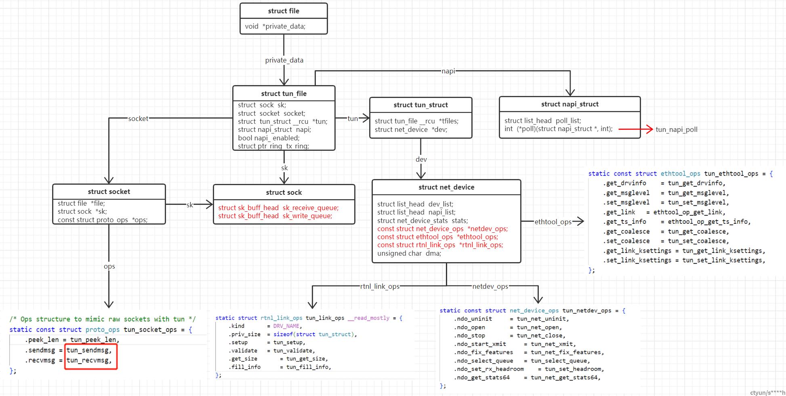Click the 'rtnl_link_ops' connector label
The image size is (786, 396).
pos(380,286)
